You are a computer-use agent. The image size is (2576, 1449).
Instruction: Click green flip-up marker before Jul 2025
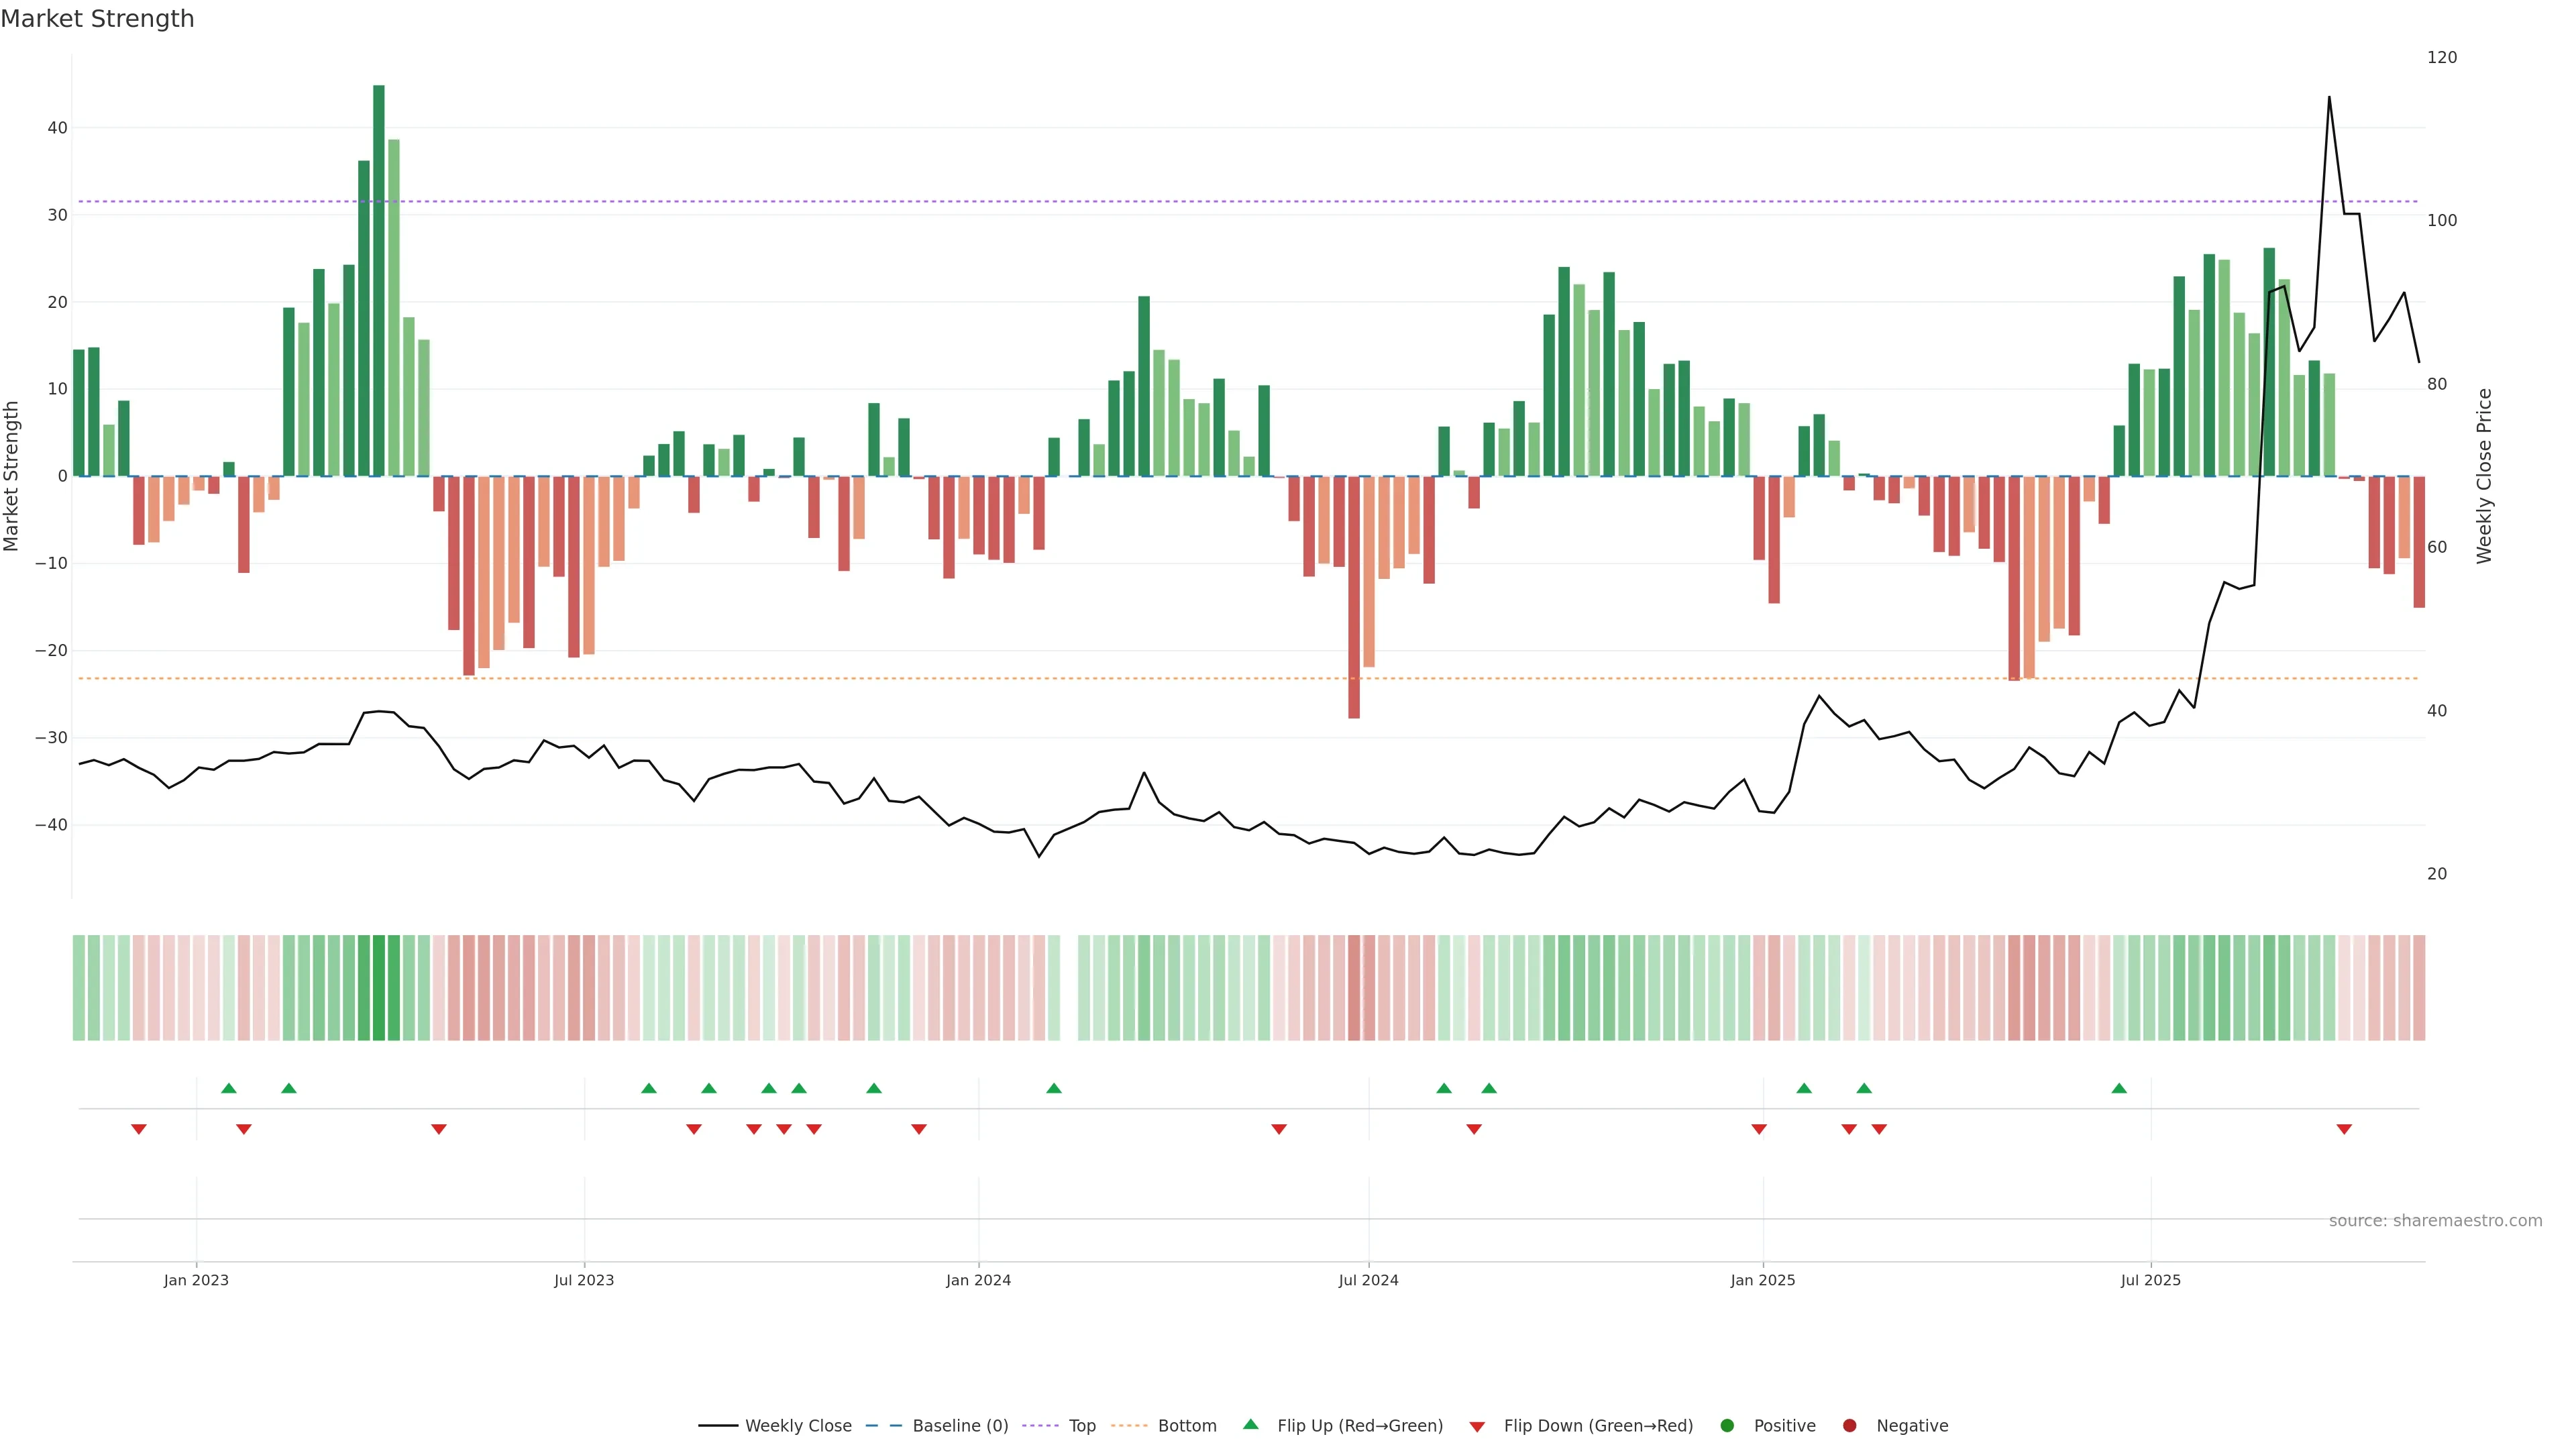click(2119, 1088)
